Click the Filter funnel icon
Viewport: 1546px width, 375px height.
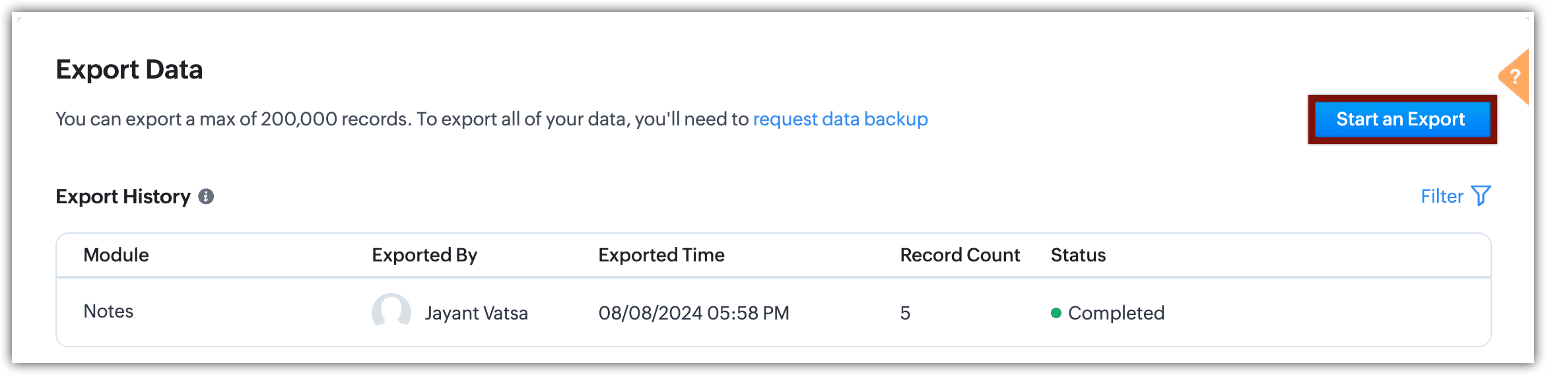(1481, 196)
